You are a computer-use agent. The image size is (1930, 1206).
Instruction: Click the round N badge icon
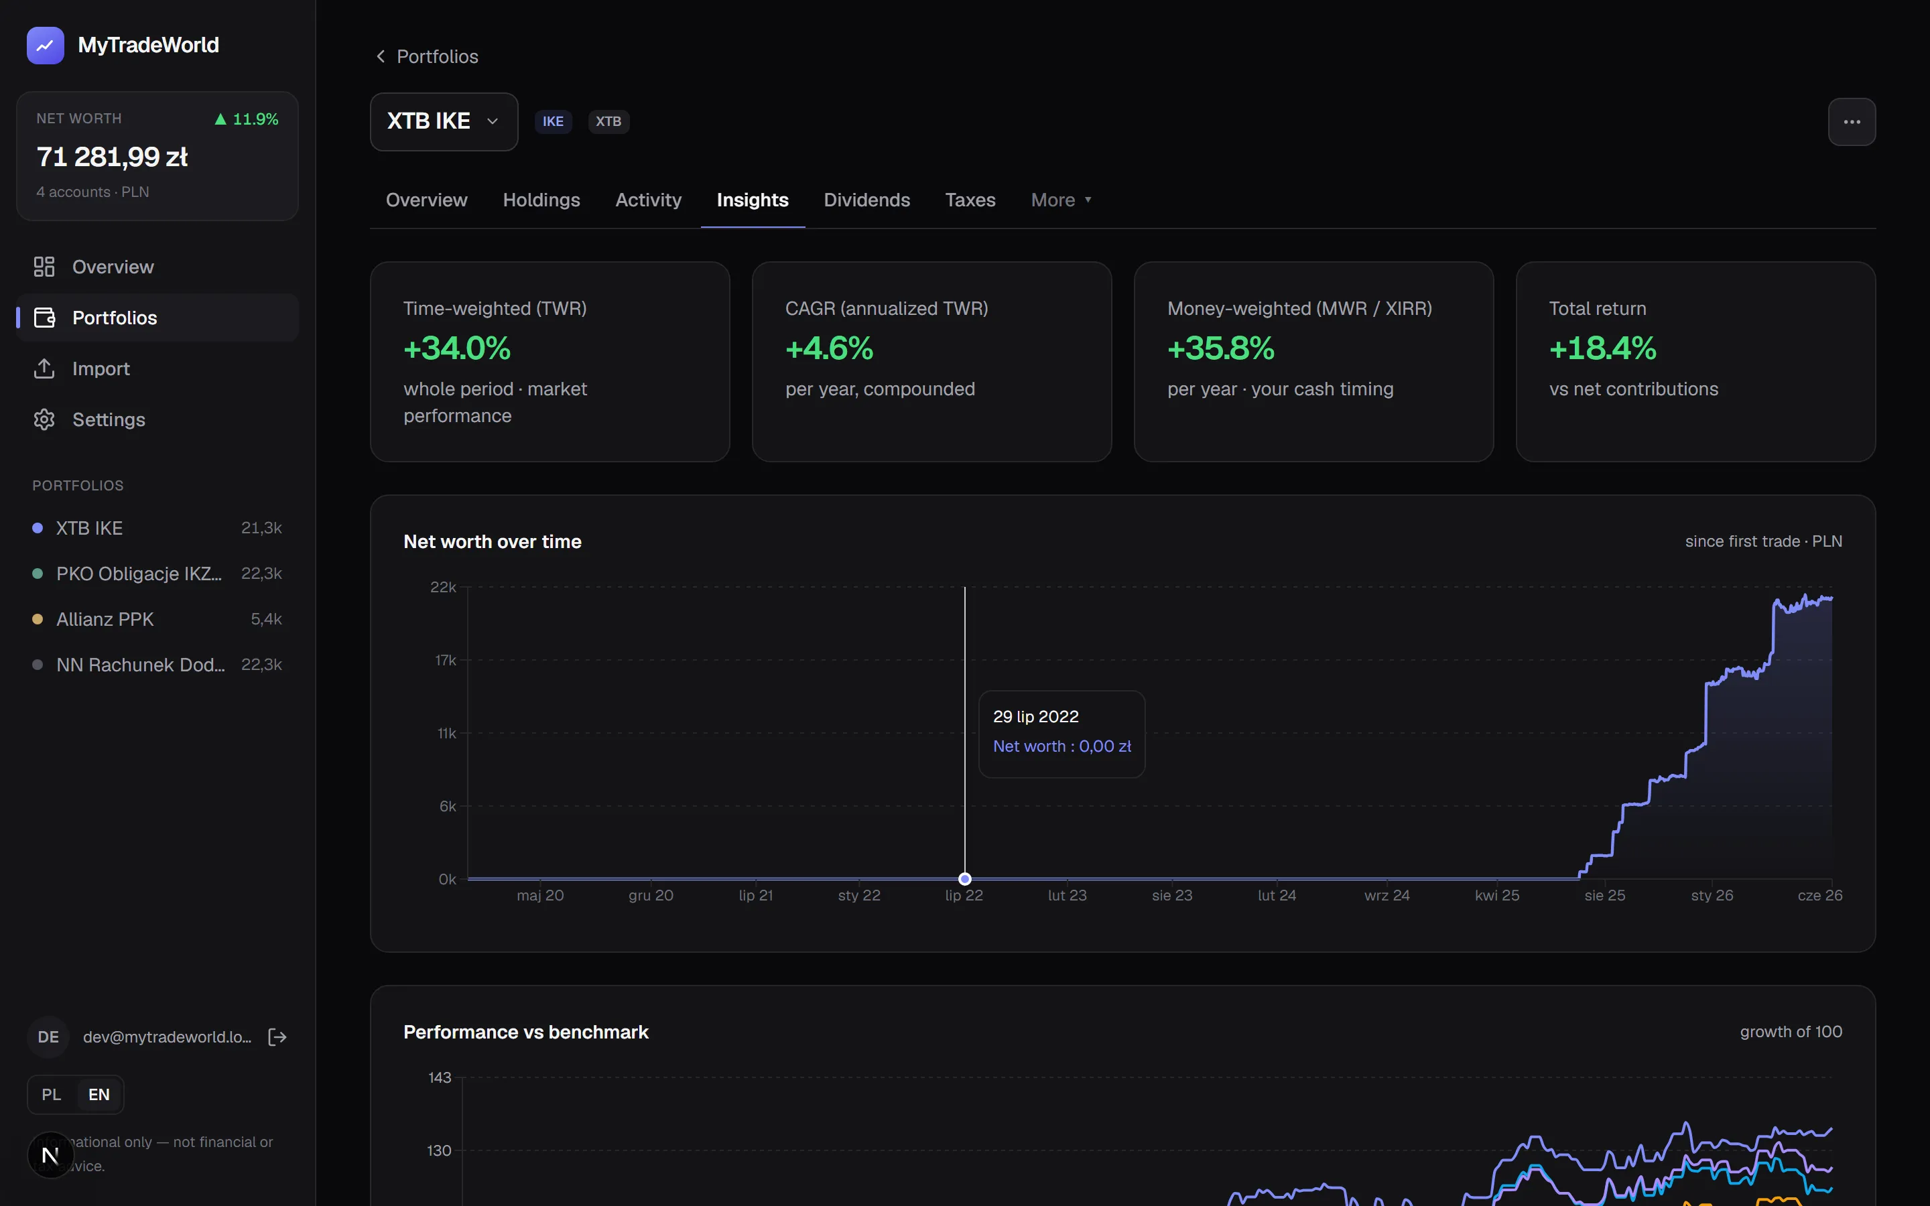pos(50,1155)
